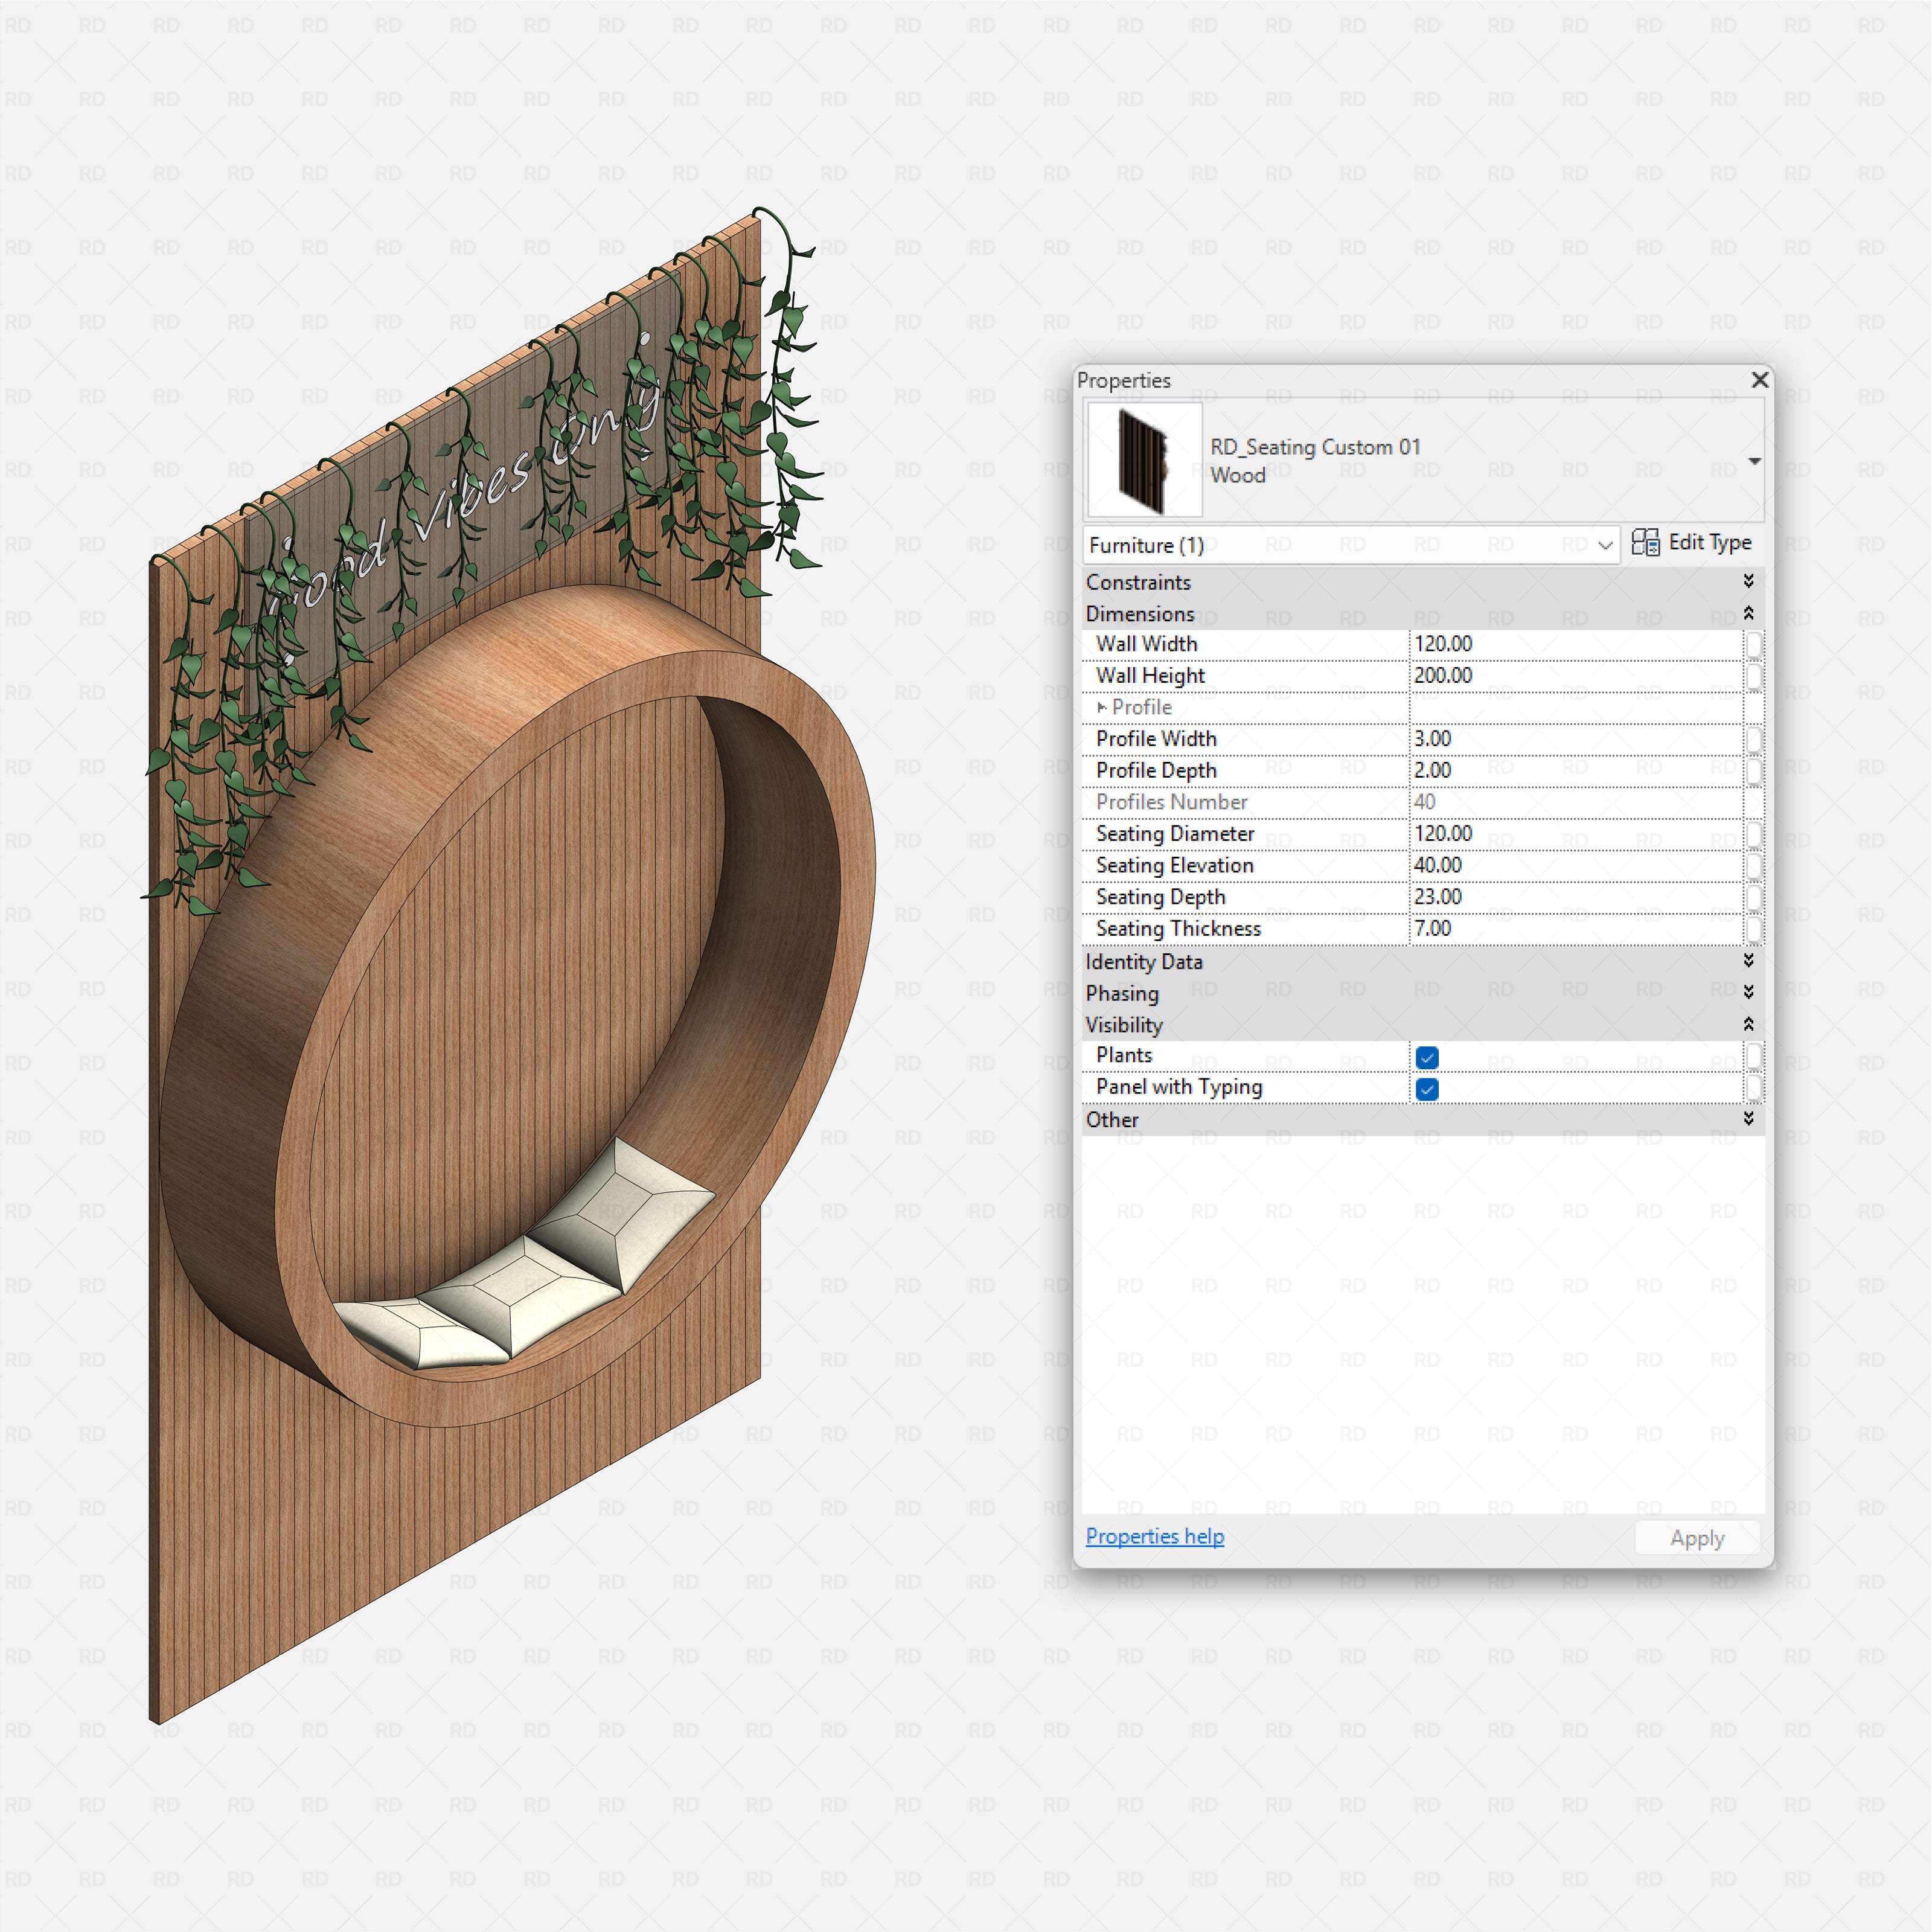Click associate parameter button for Wall Height
The height and width of the screenshot is (1932, 1932).
[x=1753, y=676]
